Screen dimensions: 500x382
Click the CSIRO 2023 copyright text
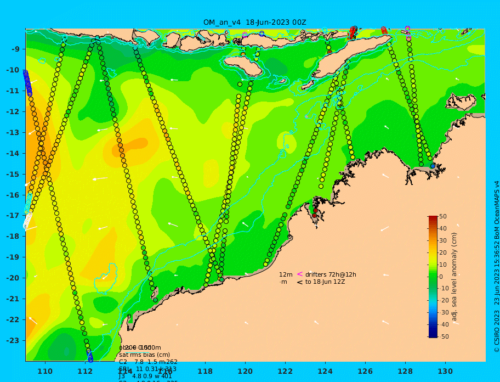point(496,267)
